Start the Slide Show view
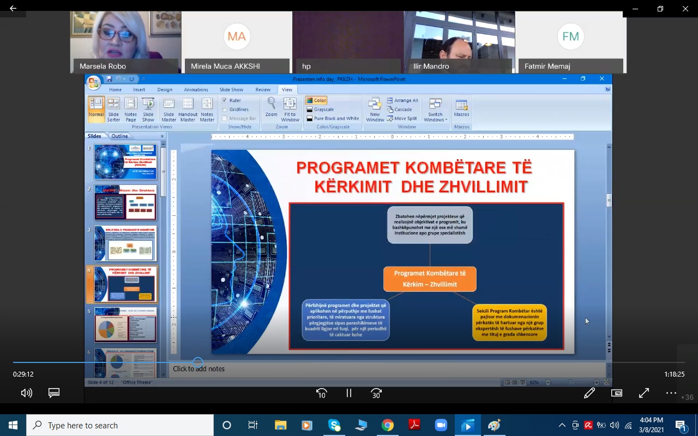This screenshot has height=436, width=698. pyautogui.click(x=148, y=109)
